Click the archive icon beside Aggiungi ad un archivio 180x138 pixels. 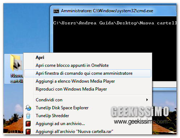click(x=28, y=124)
